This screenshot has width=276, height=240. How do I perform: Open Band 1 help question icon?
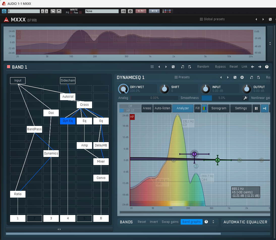267,67
